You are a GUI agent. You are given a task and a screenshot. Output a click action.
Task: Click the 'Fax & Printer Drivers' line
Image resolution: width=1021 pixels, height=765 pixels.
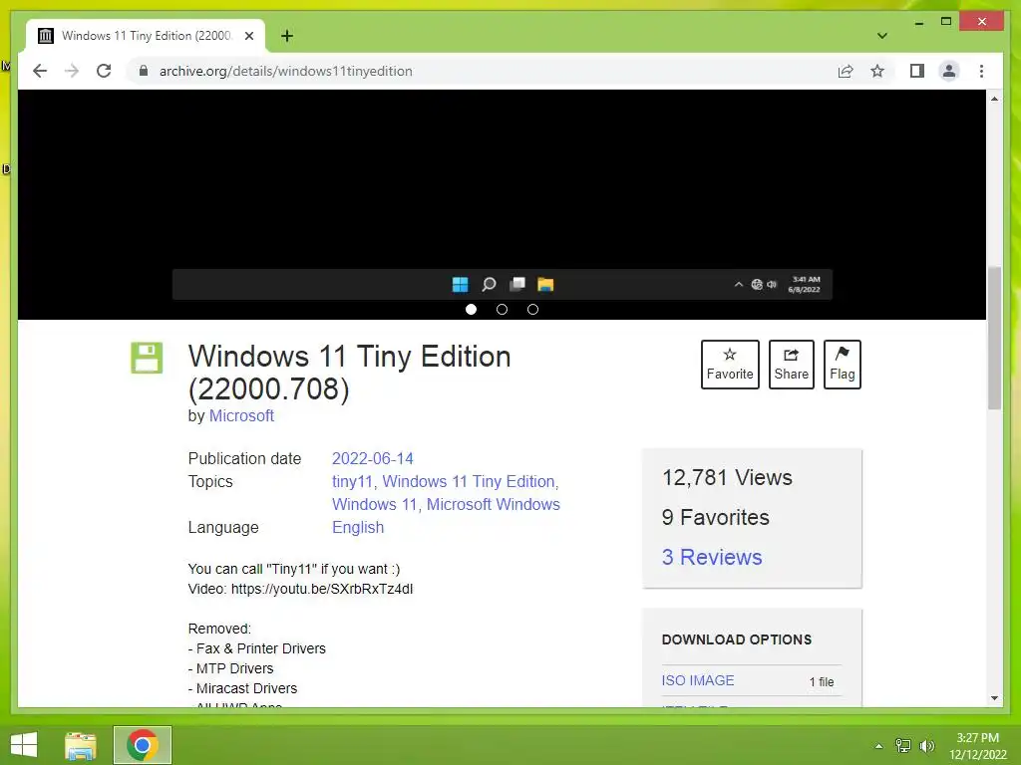tap(256, 648)
